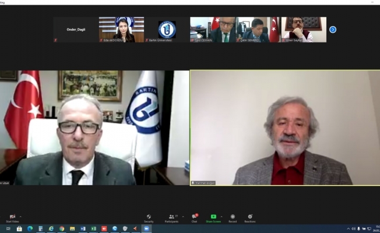Image resolution: width=380 pixels, height=233 pixels.
Task: Open the Zoom app in the Windows taskbar
Action: 146,229
